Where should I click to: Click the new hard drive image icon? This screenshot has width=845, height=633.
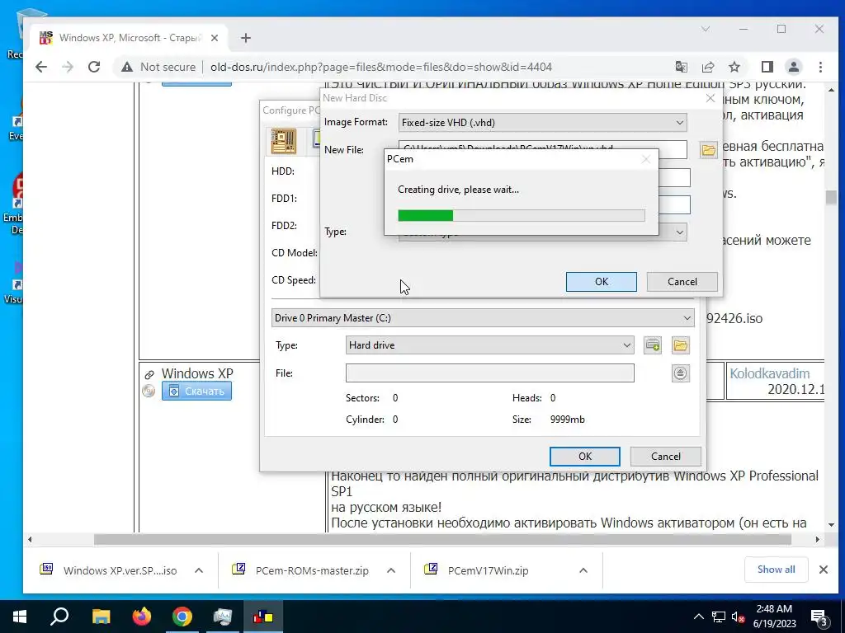(653, 345)
